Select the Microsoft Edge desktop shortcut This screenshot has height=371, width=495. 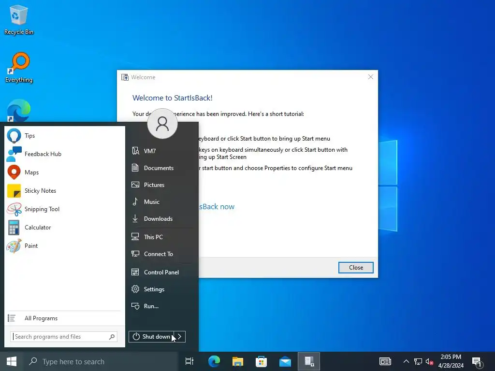[x=19, y=111]
